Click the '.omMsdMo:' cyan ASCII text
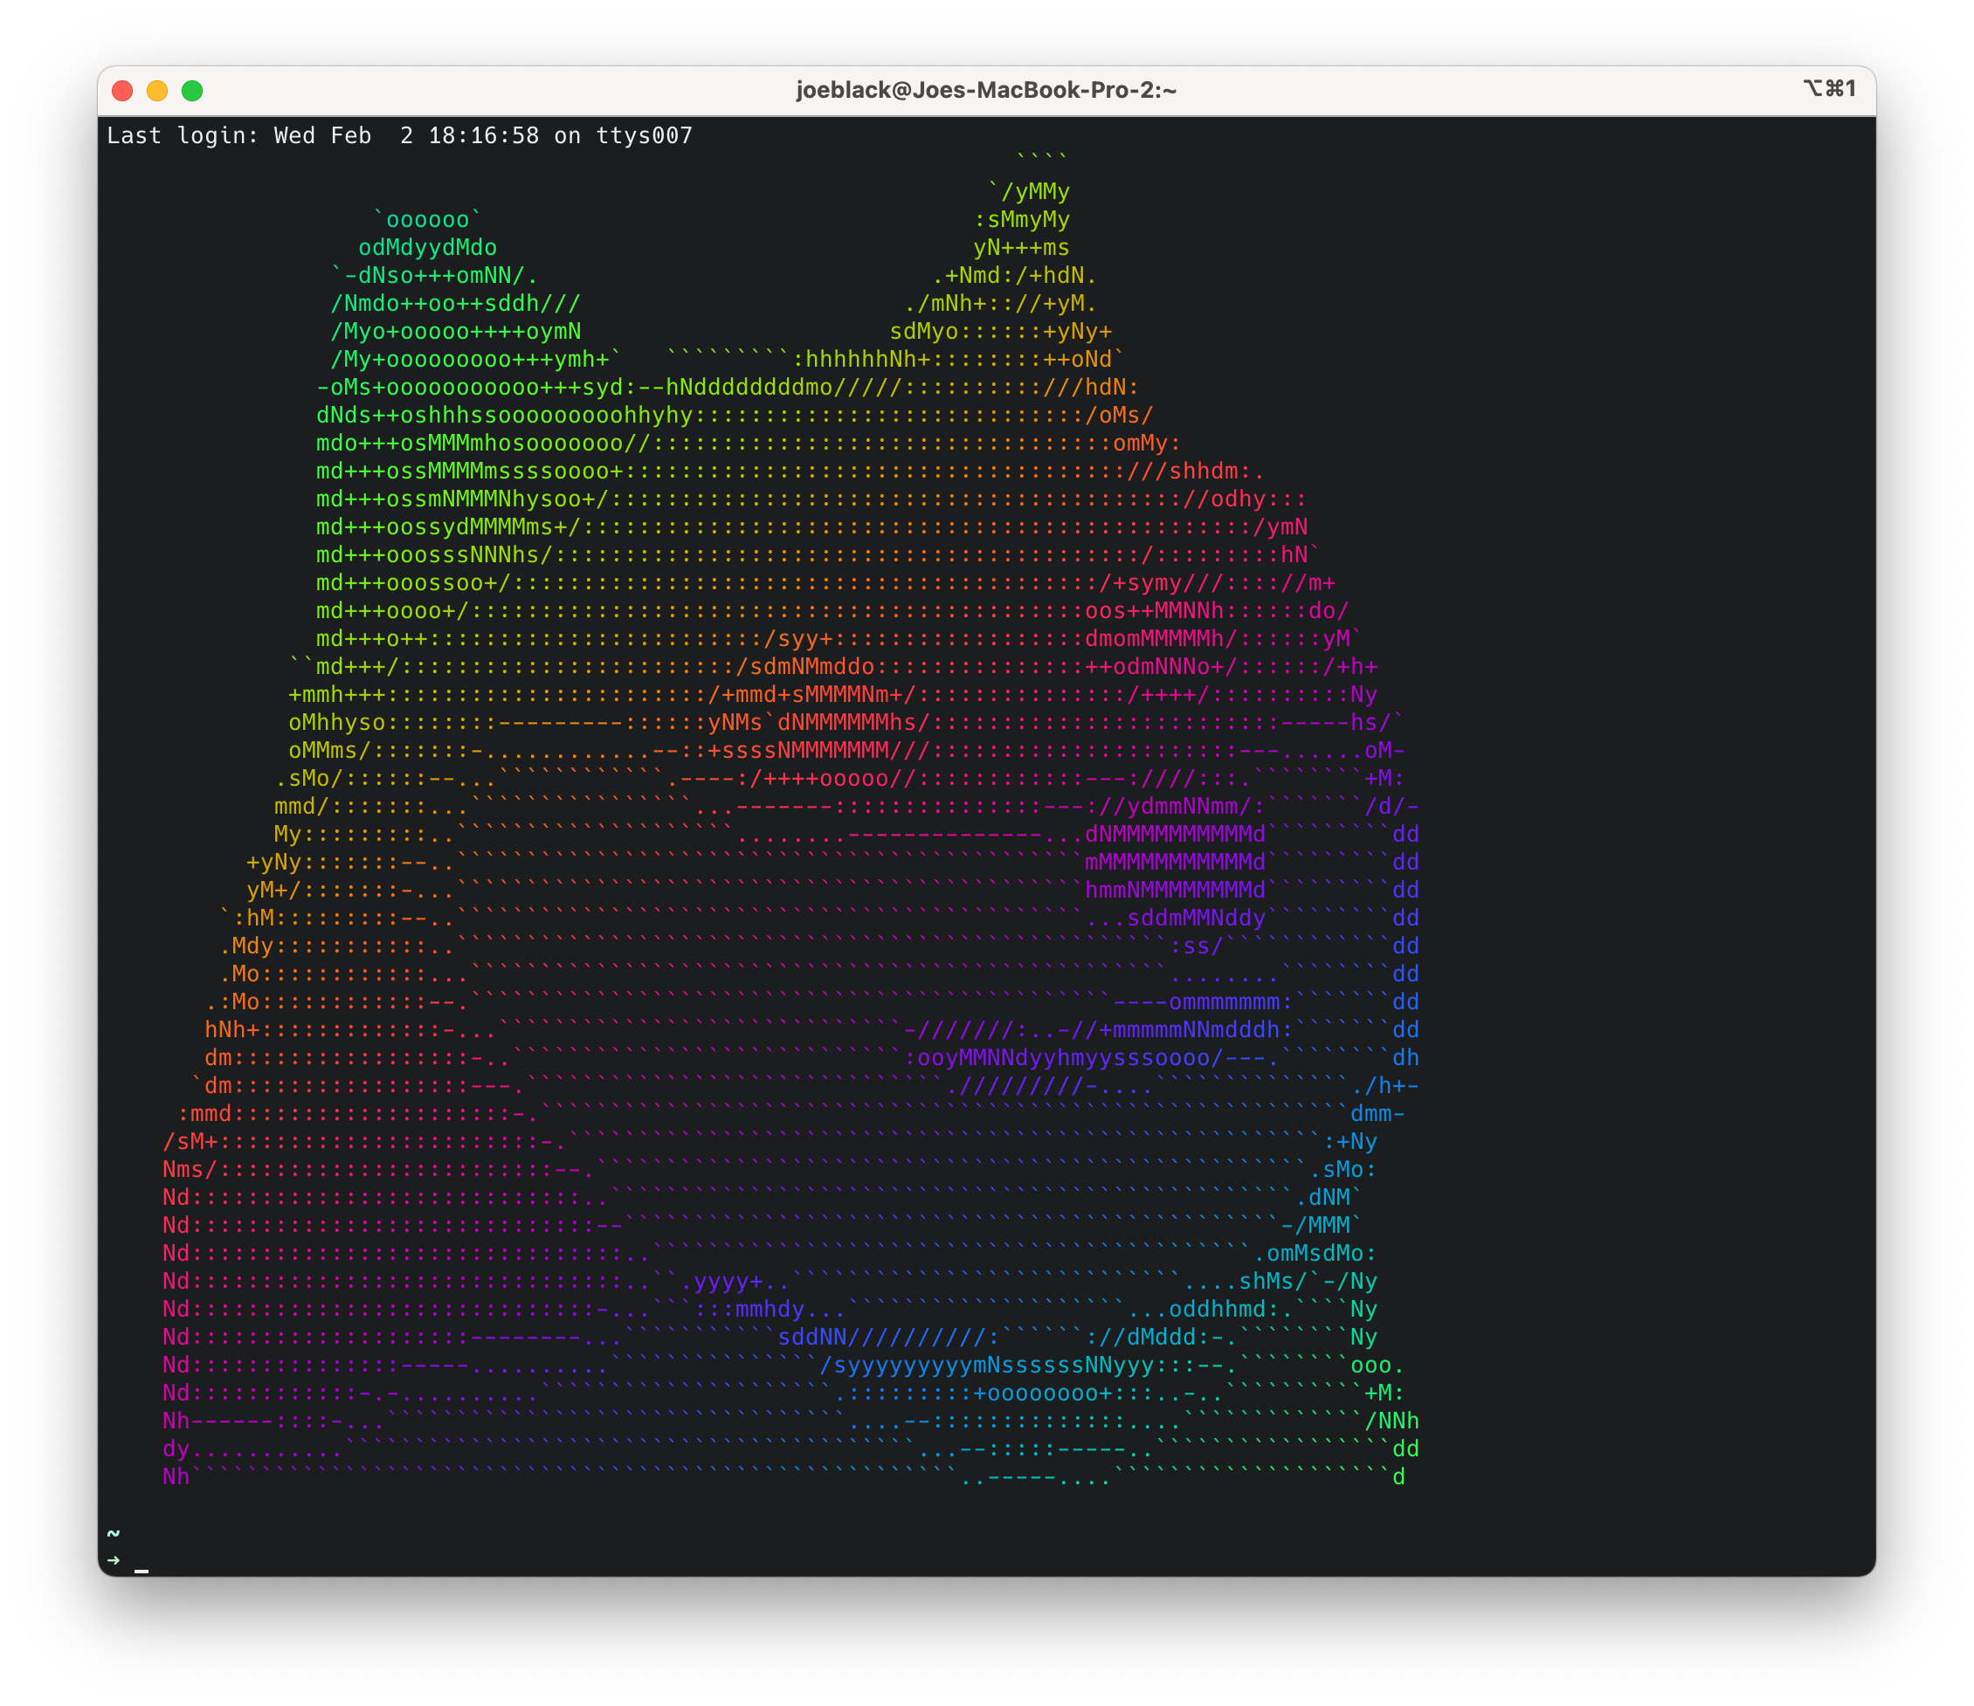Viewport: 1974px width, 1706px height. click(x=1315, y=1254)
